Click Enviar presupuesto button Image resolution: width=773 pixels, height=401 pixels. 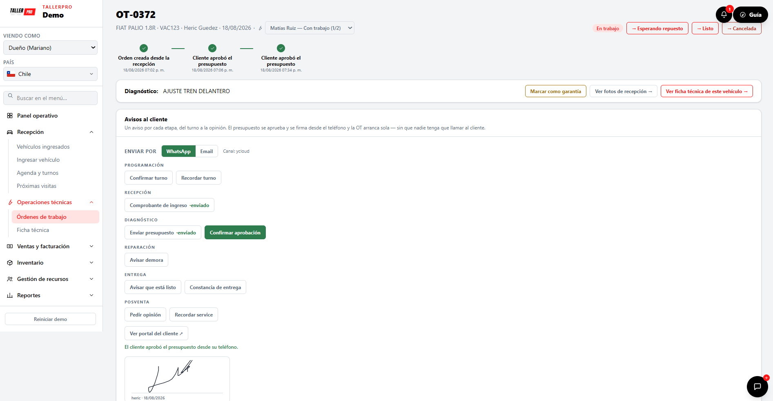(163, 232)
